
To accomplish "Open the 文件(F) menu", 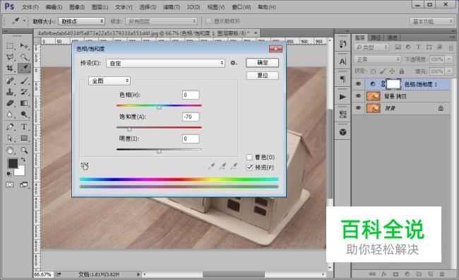I will pos(30,7).
